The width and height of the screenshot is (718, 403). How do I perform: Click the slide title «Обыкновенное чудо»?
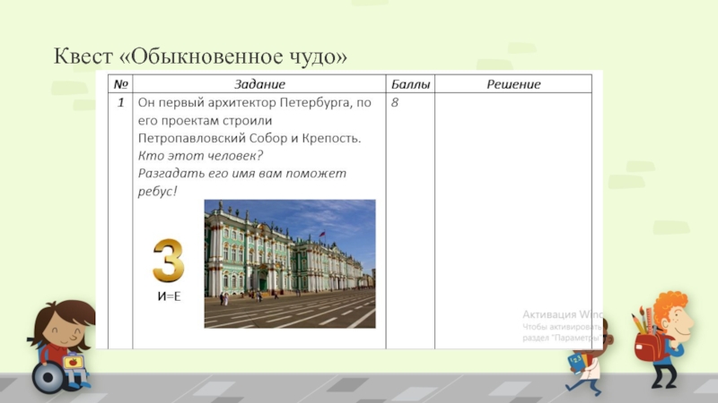(x=201, y=56)
